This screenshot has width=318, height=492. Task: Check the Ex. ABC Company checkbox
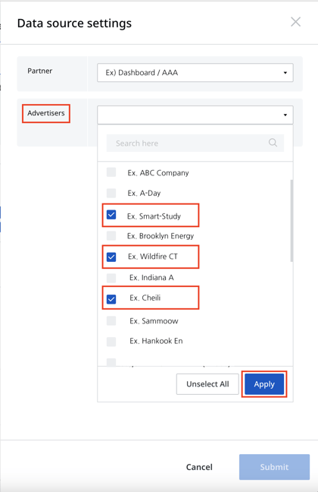[111, 172]
